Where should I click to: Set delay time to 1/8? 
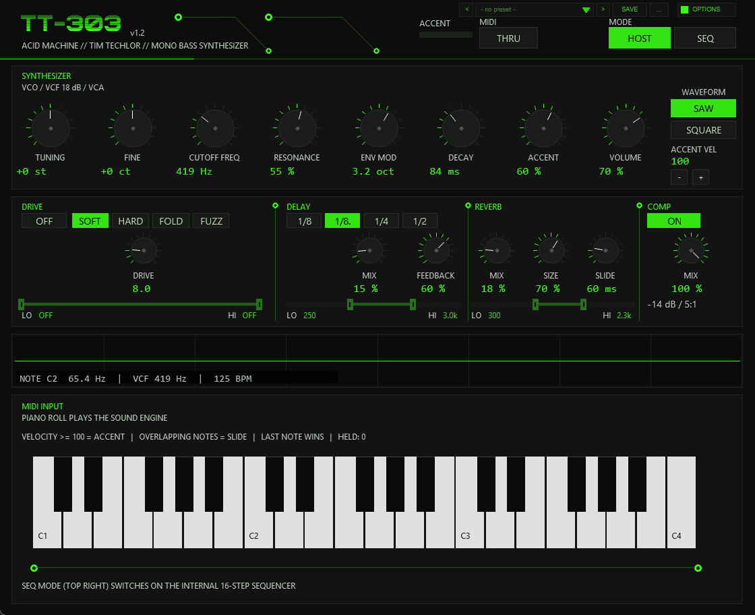click(x=304, y=221)
